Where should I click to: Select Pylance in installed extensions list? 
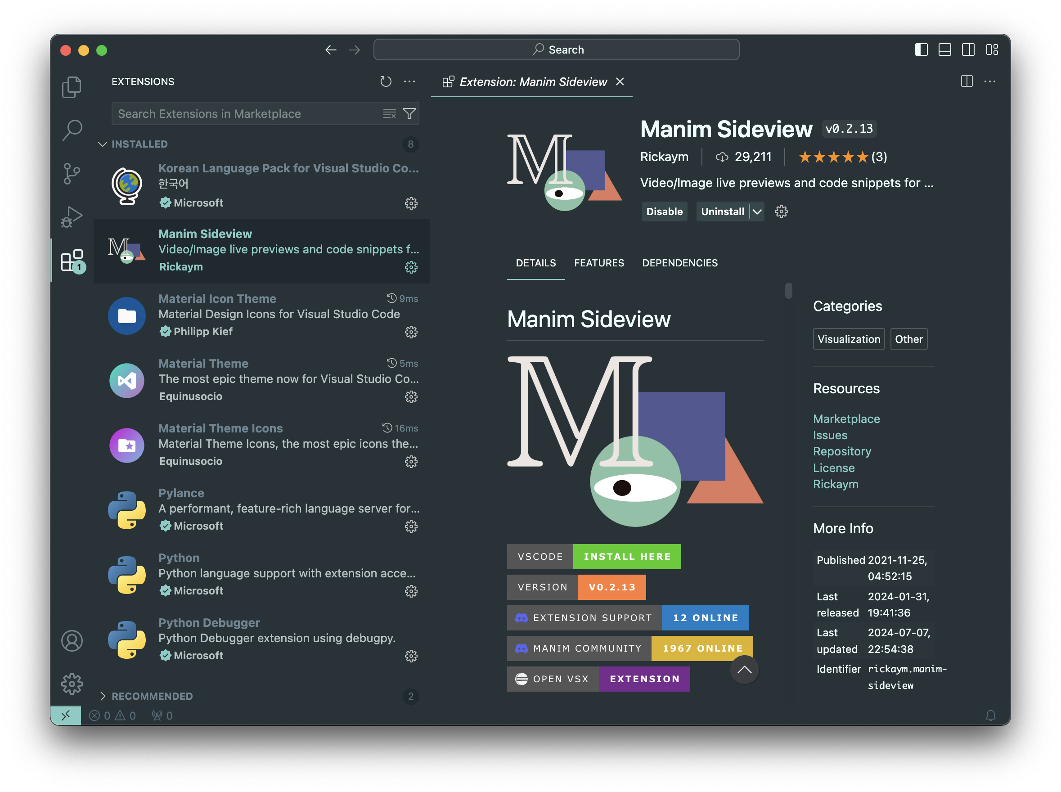(x=262, y=509)
